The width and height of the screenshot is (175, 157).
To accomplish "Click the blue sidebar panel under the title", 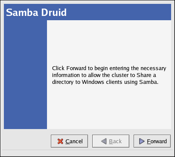I will 25,74.
